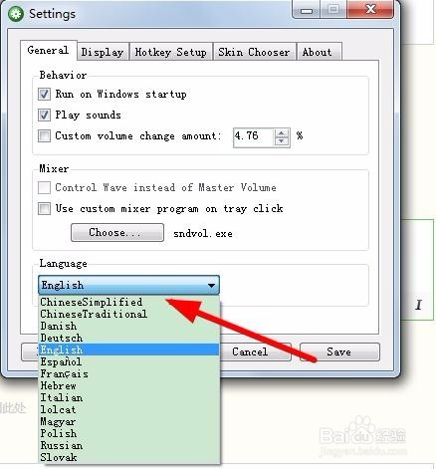Select Hebrew in the language list
The image size is (436, 469).
click(x=129, y=385)
